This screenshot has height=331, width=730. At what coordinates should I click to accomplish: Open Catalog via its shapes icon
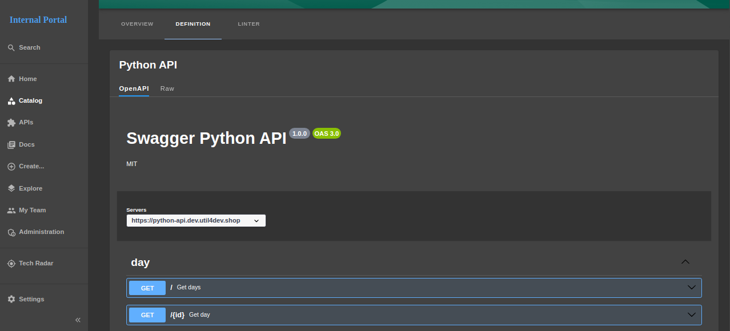pyautogui.click(x=11, y=101)
